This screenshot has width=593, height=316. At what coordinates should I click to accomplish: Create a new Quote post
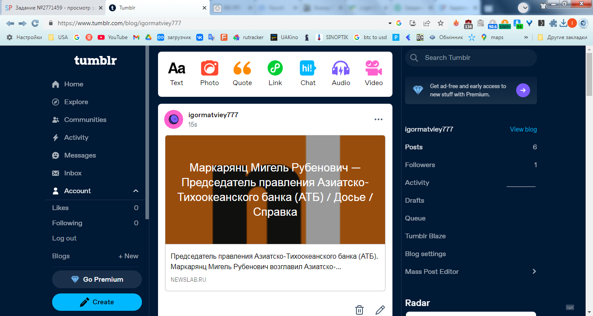point(242,74)
